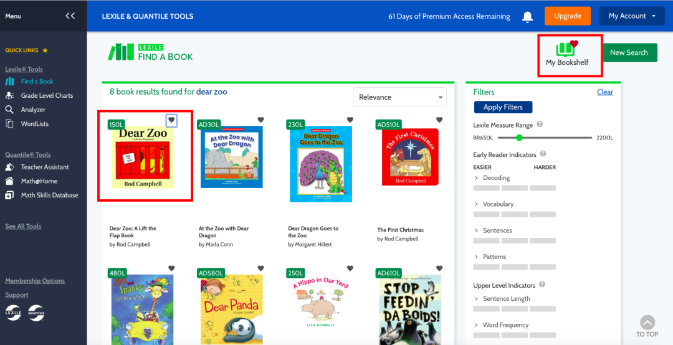Viewport: 673px width, 345px height.
Task: Click the TO TOP arrow icon
Action: point(647,323)
